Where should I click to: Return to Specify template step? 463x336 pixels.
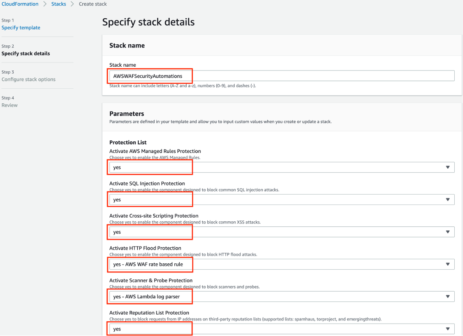(21, 28)
